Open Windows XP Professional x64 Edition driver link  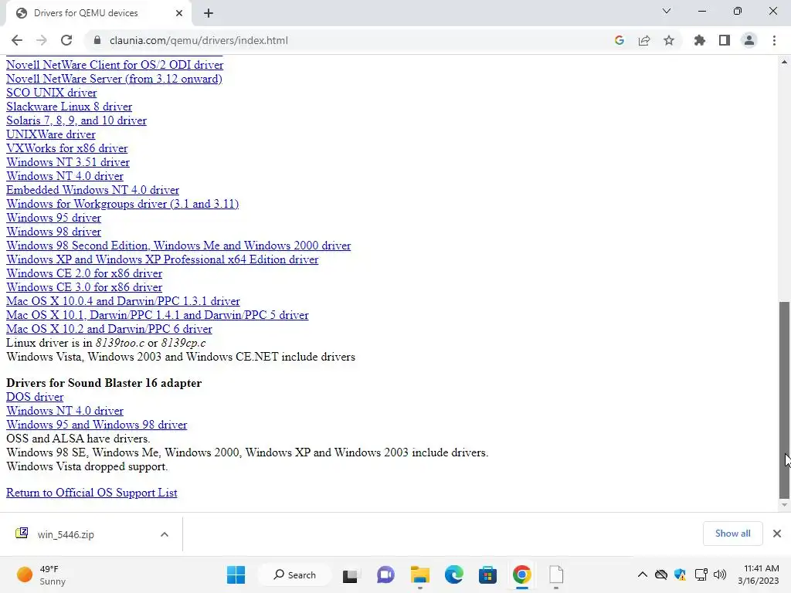pos(162,259)
